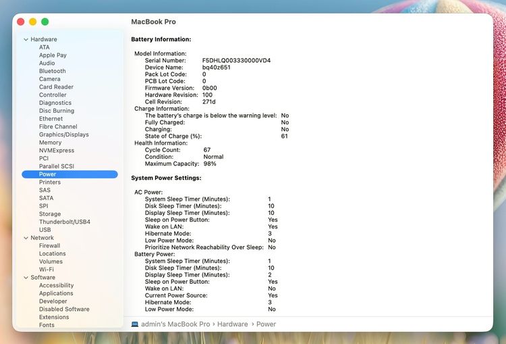Click the Condition value Normal

click(x=213, y=157)
